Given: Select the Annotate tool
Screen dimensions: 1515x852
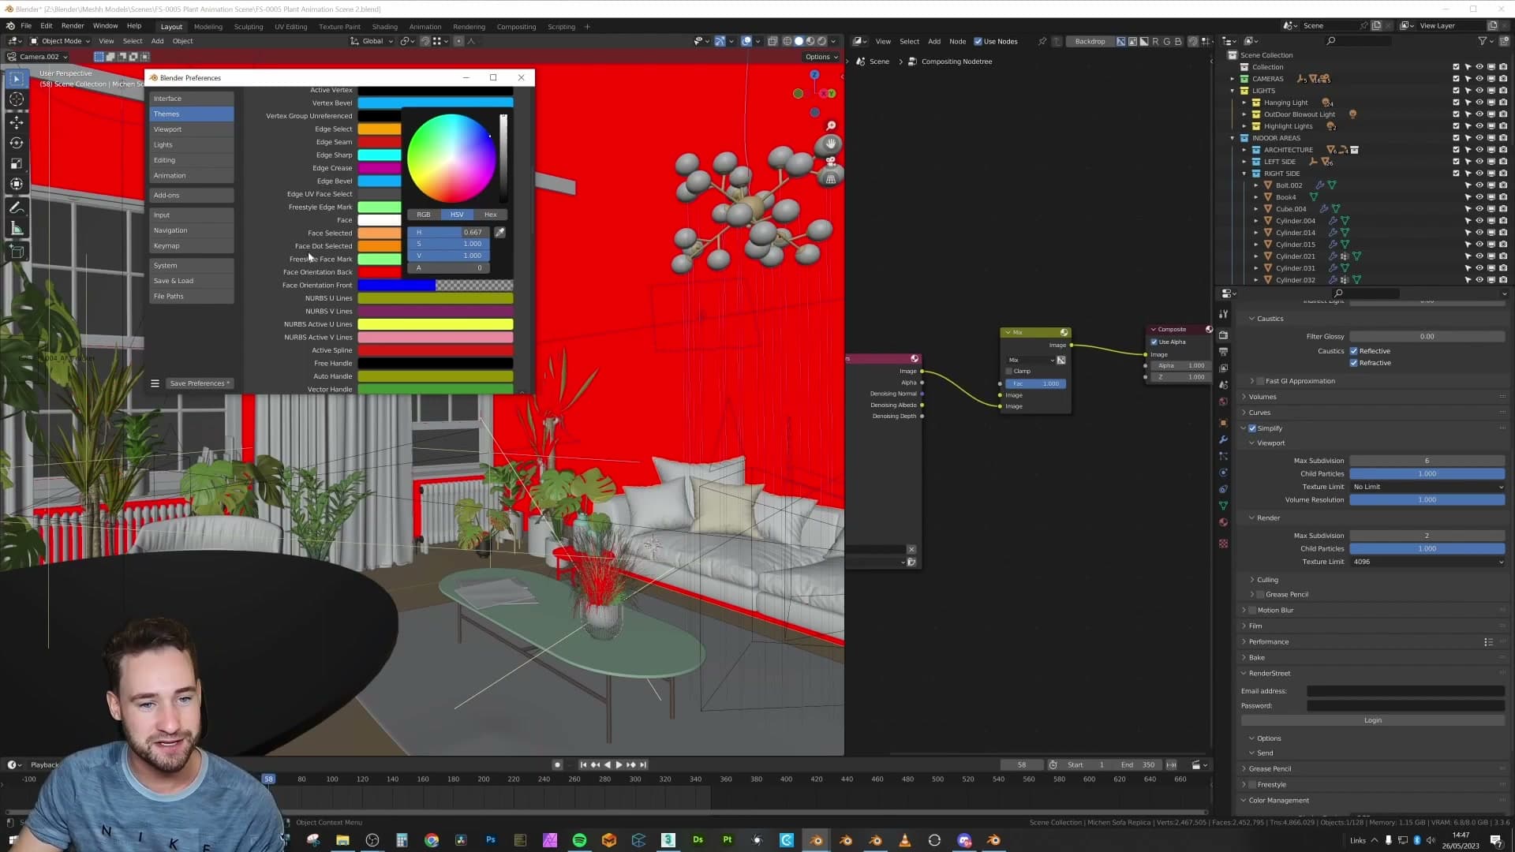Looking at the screenshot, I should (x=17, y=208).
